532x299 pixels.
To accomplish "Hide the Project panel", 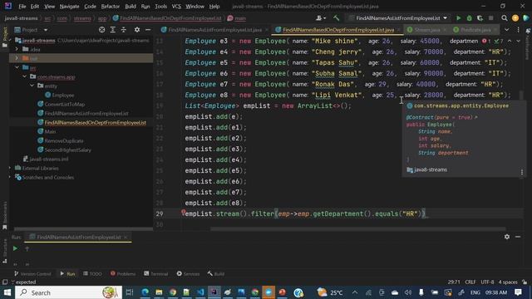I will (148, 30).
